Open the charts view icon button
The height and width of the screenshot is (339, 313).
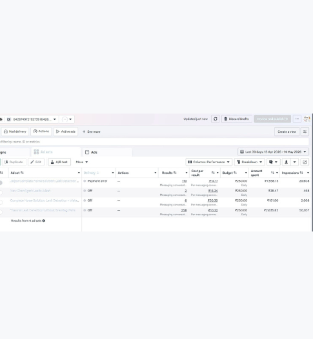coord(305,162)
